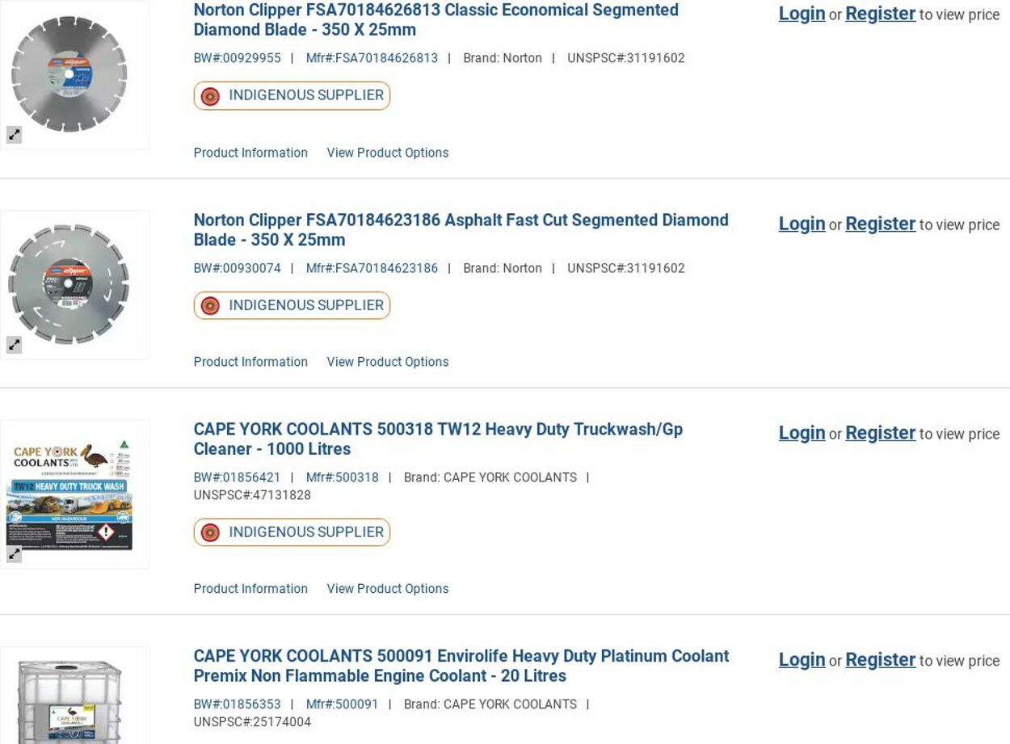Open CAPE YORK COOLANTS 500318 Truckwash title

[438, 439]
